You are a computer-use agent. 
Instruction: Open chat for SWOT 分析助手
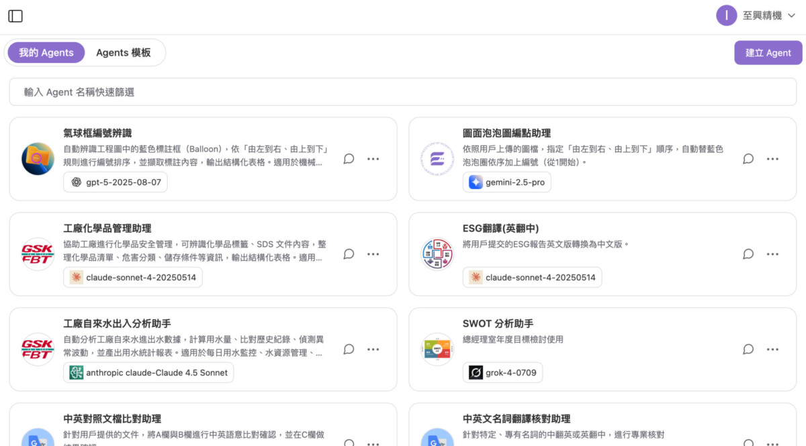(x=748, y=349)
